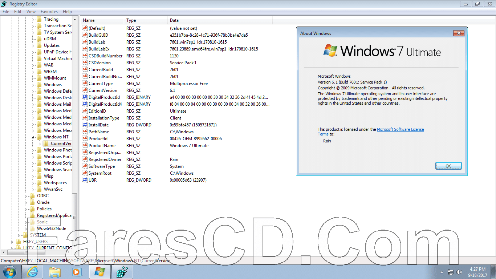The width and height of the screenshot is (496, 279).
Task: Click the Oracle folder icon
Action: pyautogui.click(x=32, y=202)
